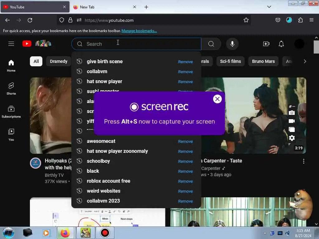Click the page vertical scrollbar thumb

[x=316, y=47]
